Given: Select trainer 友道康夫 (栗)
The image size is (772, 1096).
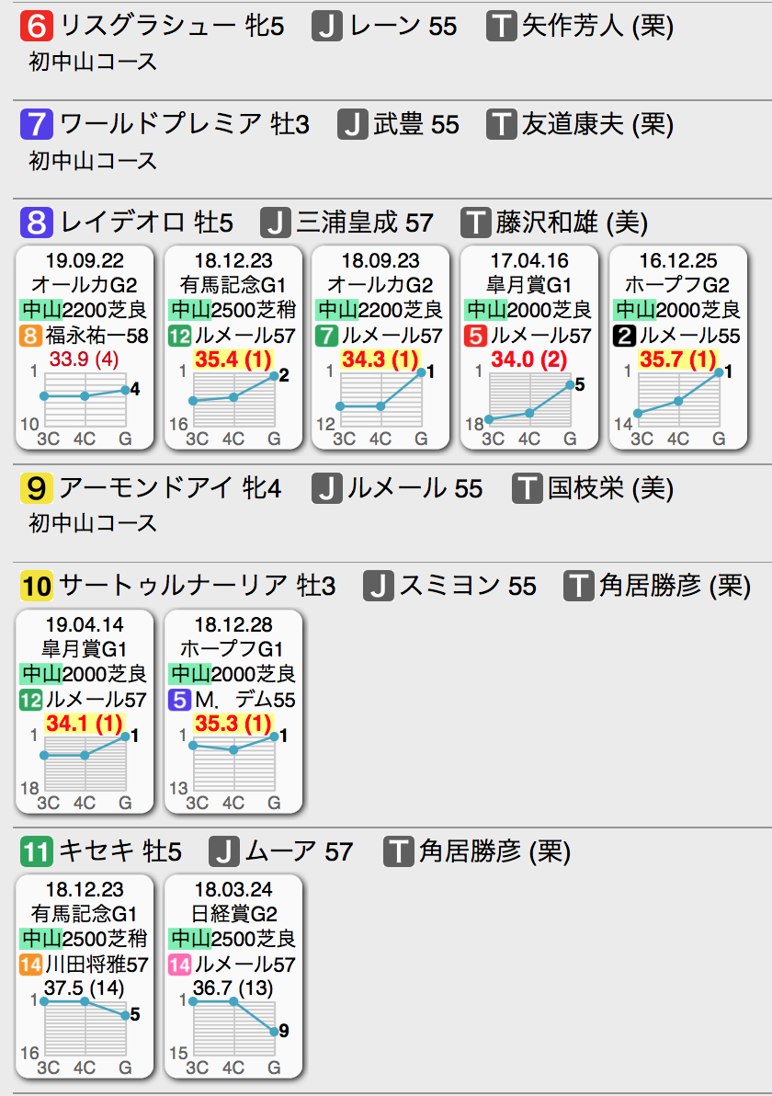Looking at the screenshot, I should (598, 124).
